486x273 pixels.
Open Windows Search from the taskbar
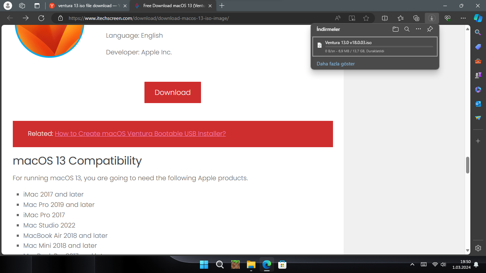click(x=220, y=264)
